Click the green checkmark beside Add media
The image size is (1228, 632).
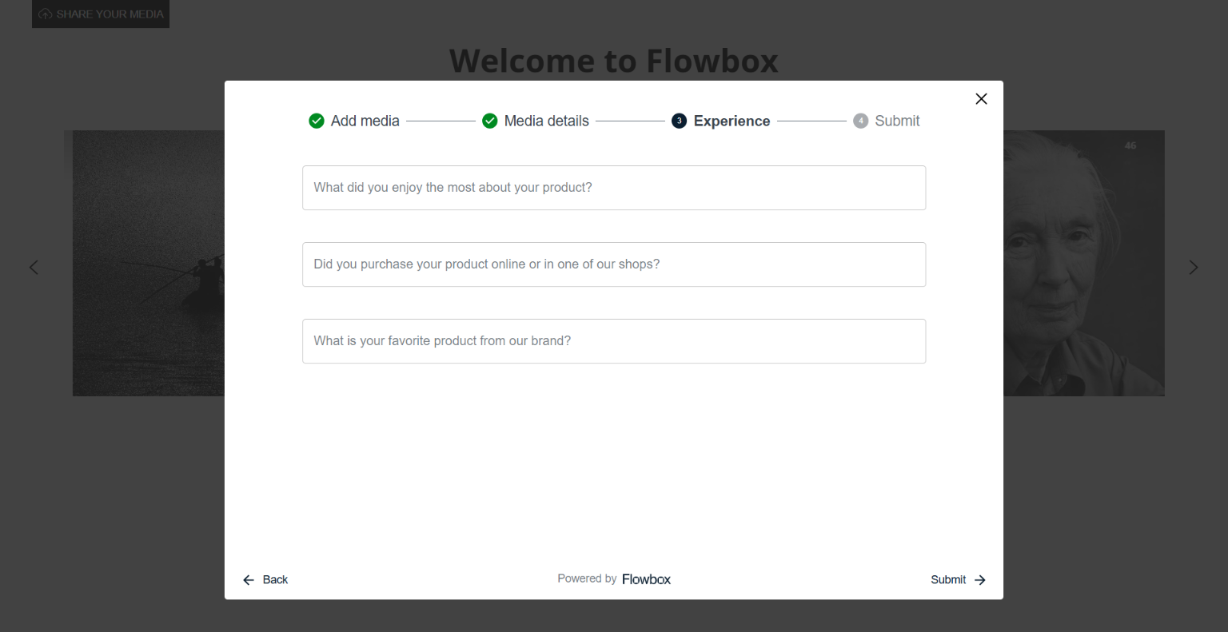click(317, 121)
